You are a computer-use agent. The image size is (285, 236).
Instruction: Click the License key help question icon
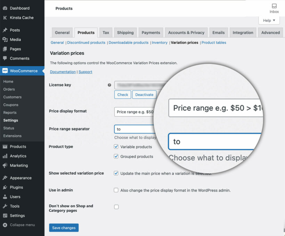[x=109, y=85]
